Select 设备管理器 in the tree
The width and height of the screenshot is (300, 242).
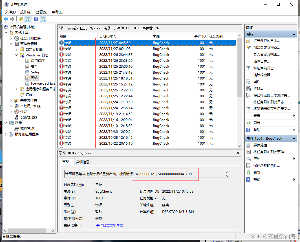pyautogui.click(x=29, y=117)
